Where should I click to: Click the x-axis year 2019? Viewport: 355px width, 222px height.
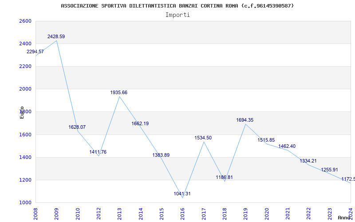[246, 214]
